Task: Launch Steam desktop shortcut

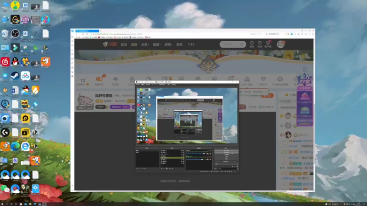Action: point(15,76)
